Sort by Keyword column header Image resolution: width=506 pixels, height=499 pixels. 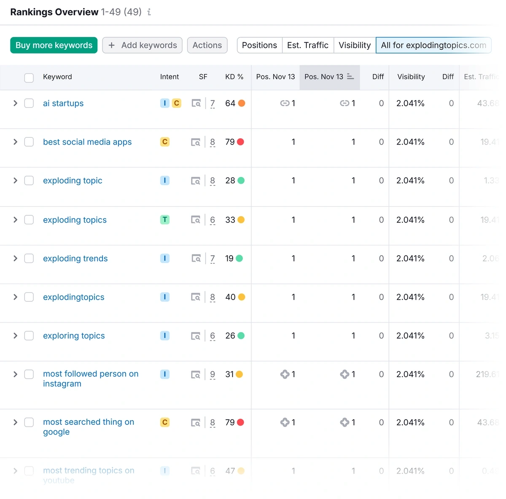tap(57, 77)
